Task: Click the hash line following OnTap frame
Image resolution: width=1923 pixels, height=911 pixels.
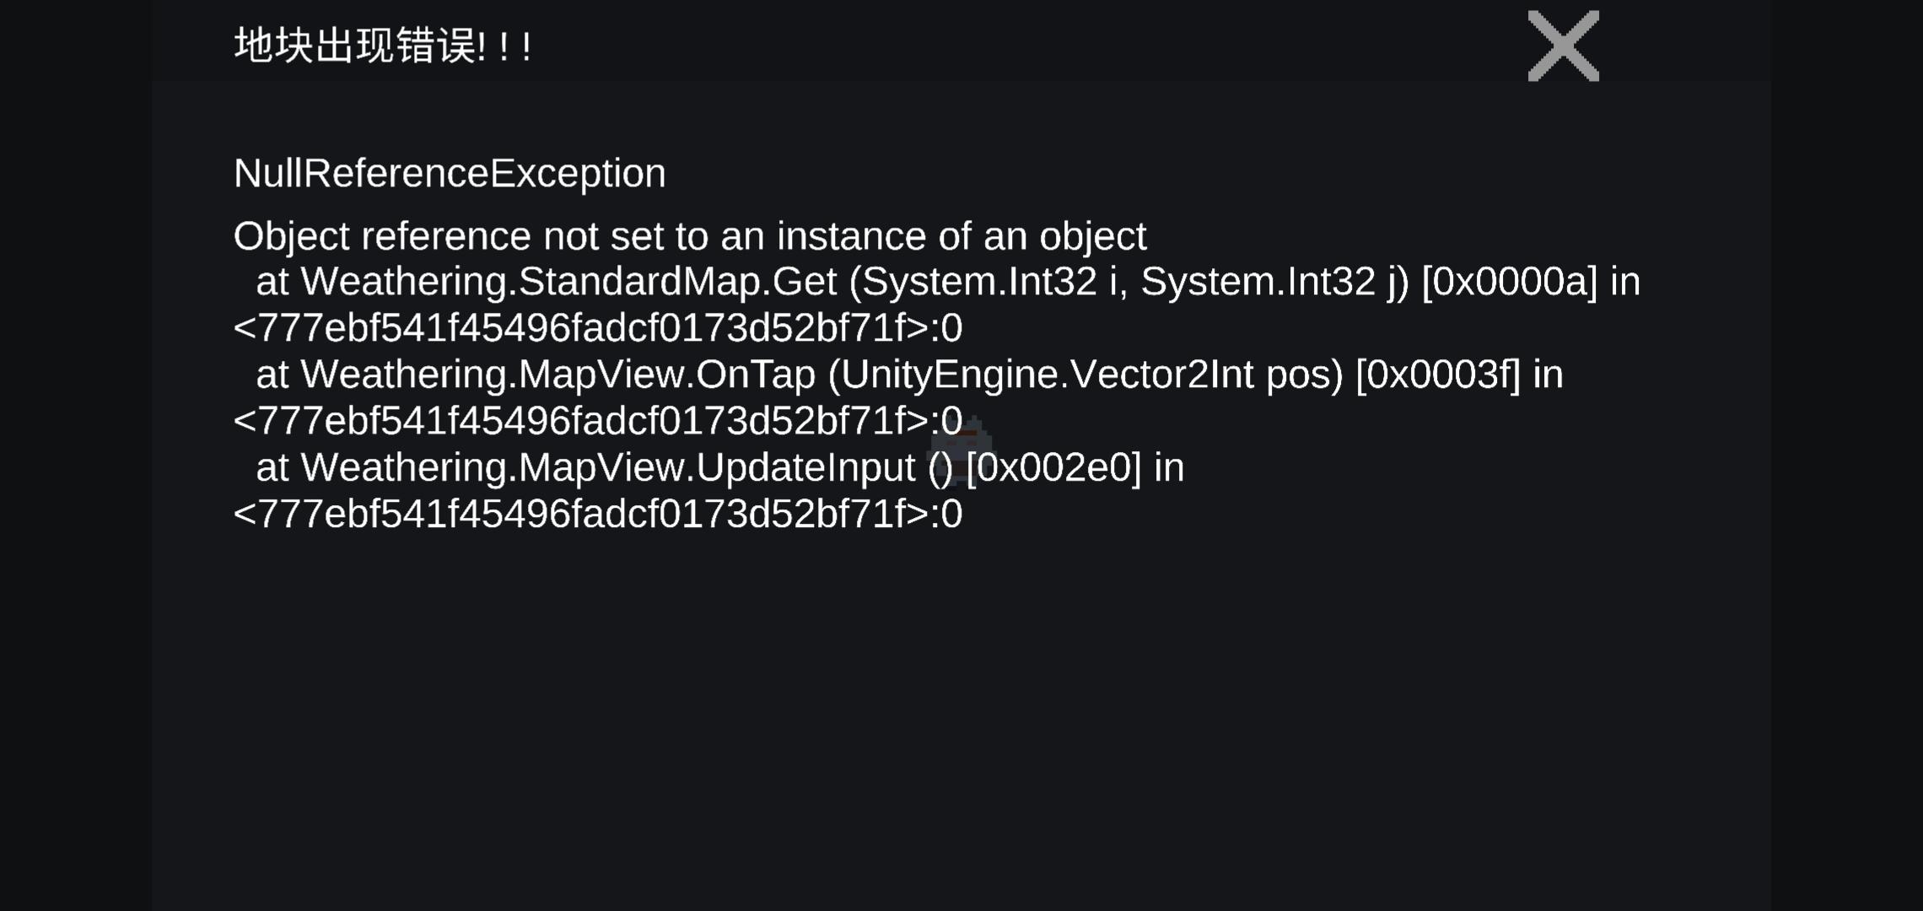Action: click(x=598, y=420)
